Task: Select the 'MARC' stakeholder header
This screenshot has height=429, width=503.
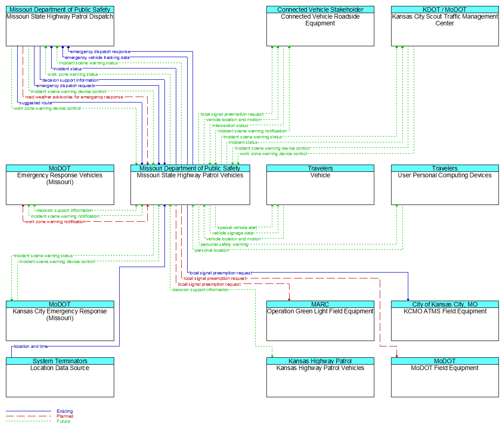Action: tap(320, 304)
